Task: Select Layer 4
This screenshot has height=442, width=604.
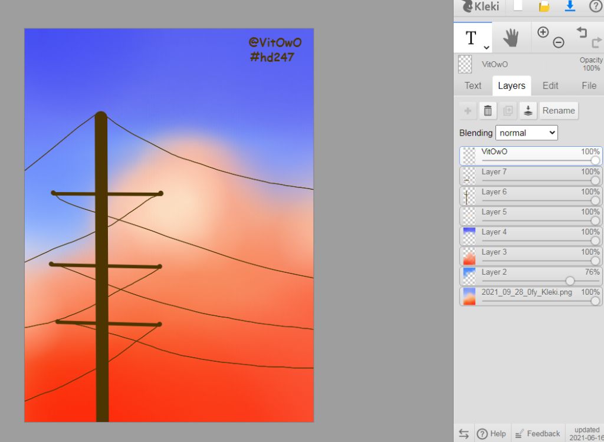Action: point(531,236)
